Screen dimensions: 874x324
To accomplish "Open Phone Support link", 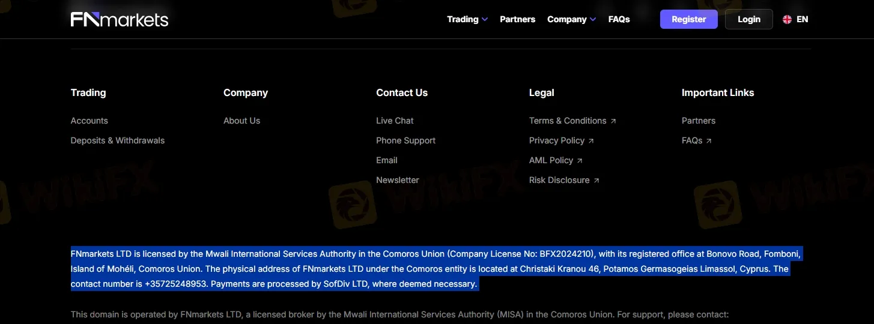I will pyautogui.click(x=405, y=140).
